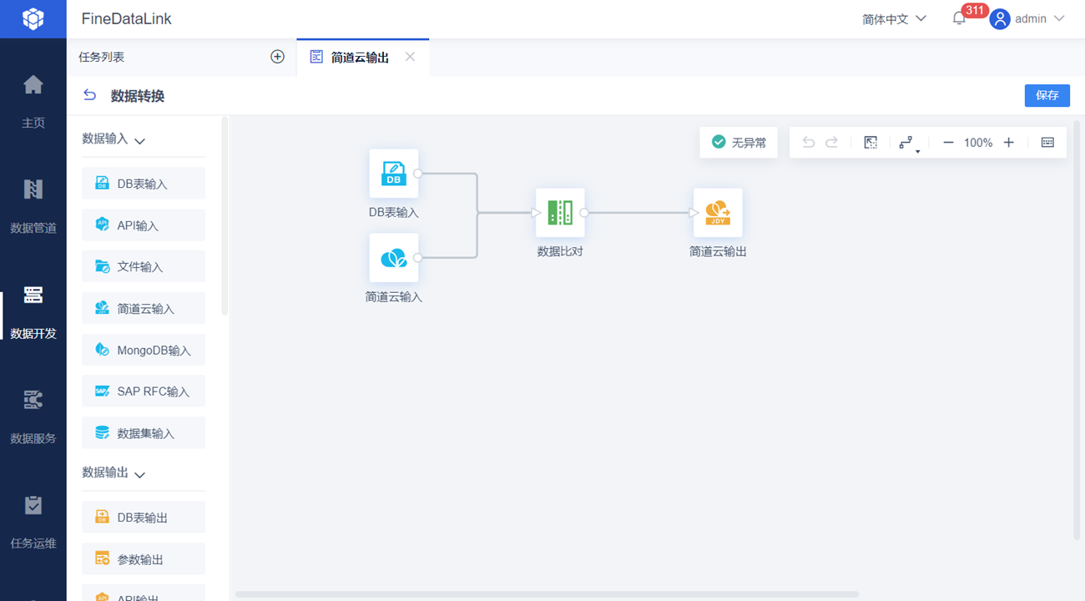The height and width of the screenshot is (601, 1085).
Task: Click the 保存 button
Action: click(x=1047, y=95)
